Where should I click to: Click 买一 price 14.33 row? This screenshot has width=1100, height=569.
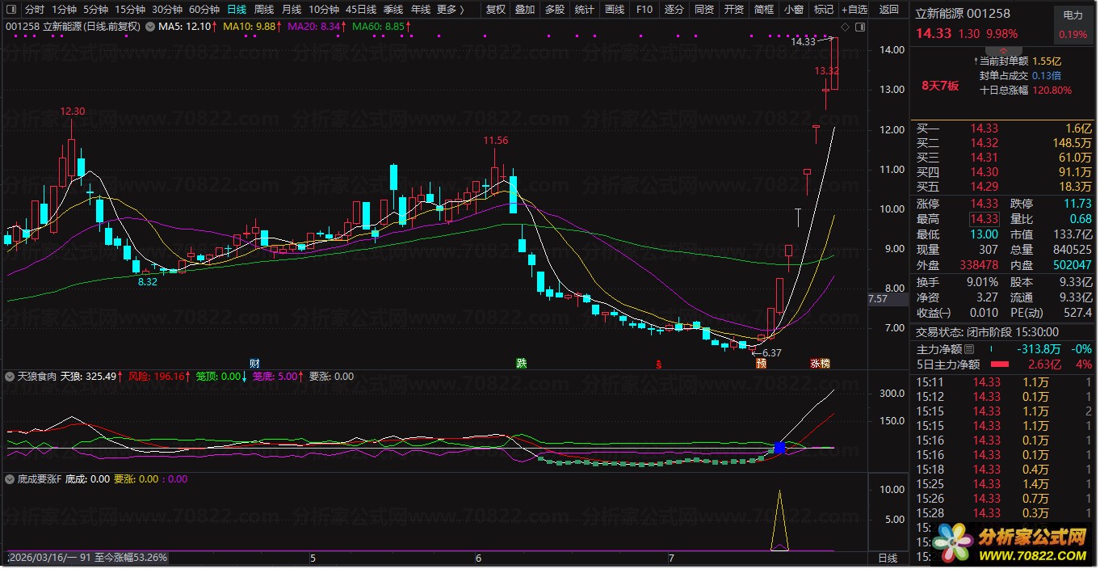(x=1004, y=129)
